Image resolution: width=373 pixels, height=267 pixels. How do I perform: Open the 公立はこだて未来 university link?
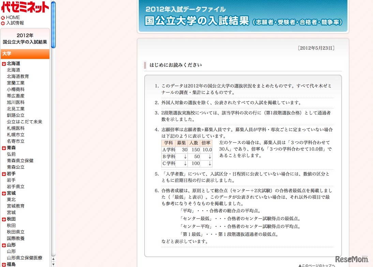pyautogui.click(x=25, y=122)
